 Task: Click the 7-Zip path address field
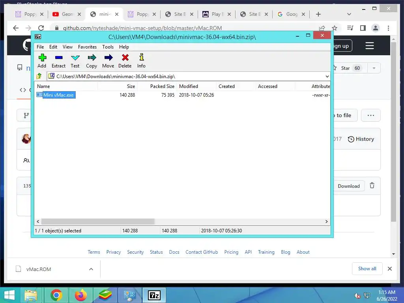pos(185,76)
